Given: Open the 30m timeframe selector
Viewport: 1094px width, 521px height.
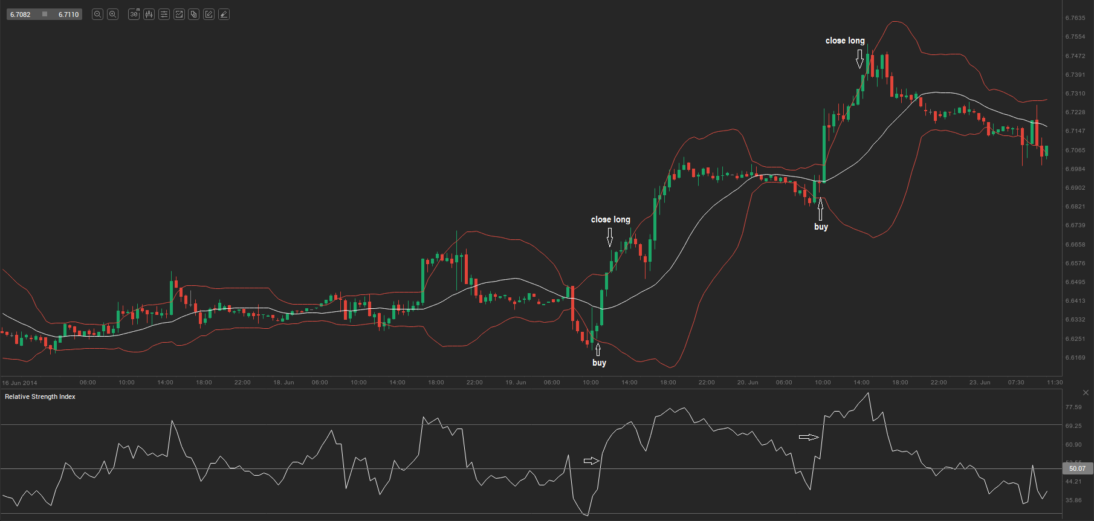Looking at the screenshot, I should (x=134, y=15).
